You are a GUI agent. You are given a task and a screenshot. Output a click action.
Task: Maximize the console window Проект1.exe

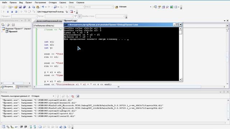pos(177,25)
